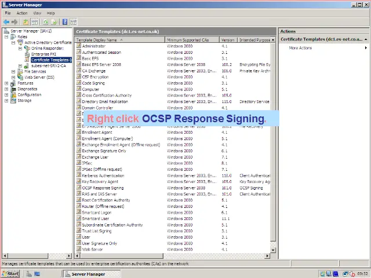This screenshot has height=278, width=371.
Task: Click the File Services tree icon
Action: tap(20, 71)
